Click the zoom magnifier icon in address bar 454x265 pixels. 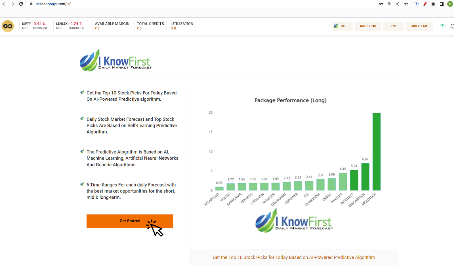tap(389, 4)
